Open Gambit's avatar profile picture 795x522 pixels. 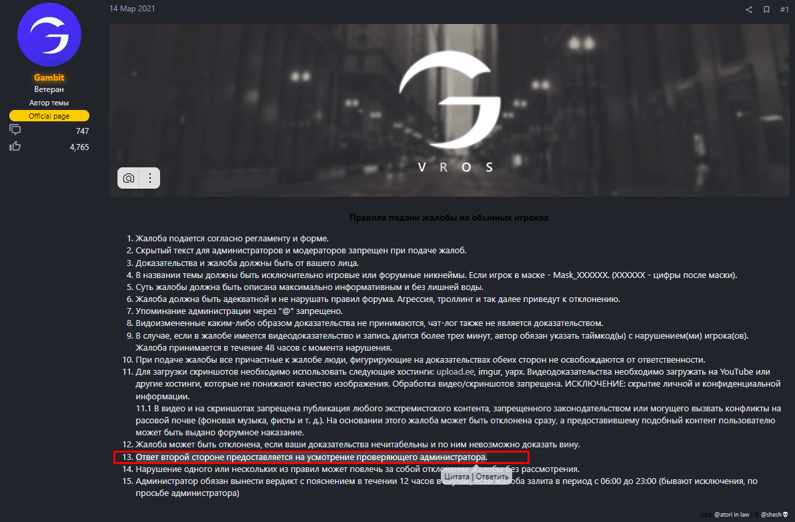[x=49, y=35]
